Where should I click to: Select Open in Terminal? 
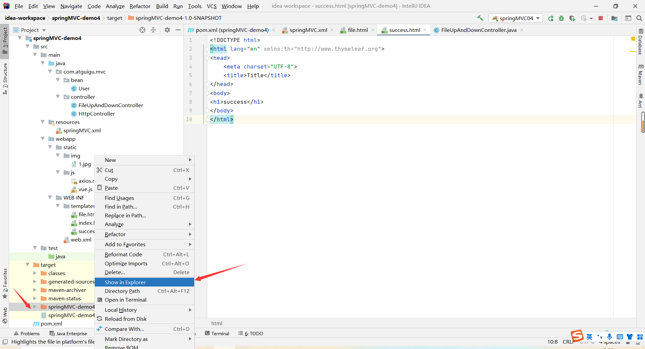(144, 300)
